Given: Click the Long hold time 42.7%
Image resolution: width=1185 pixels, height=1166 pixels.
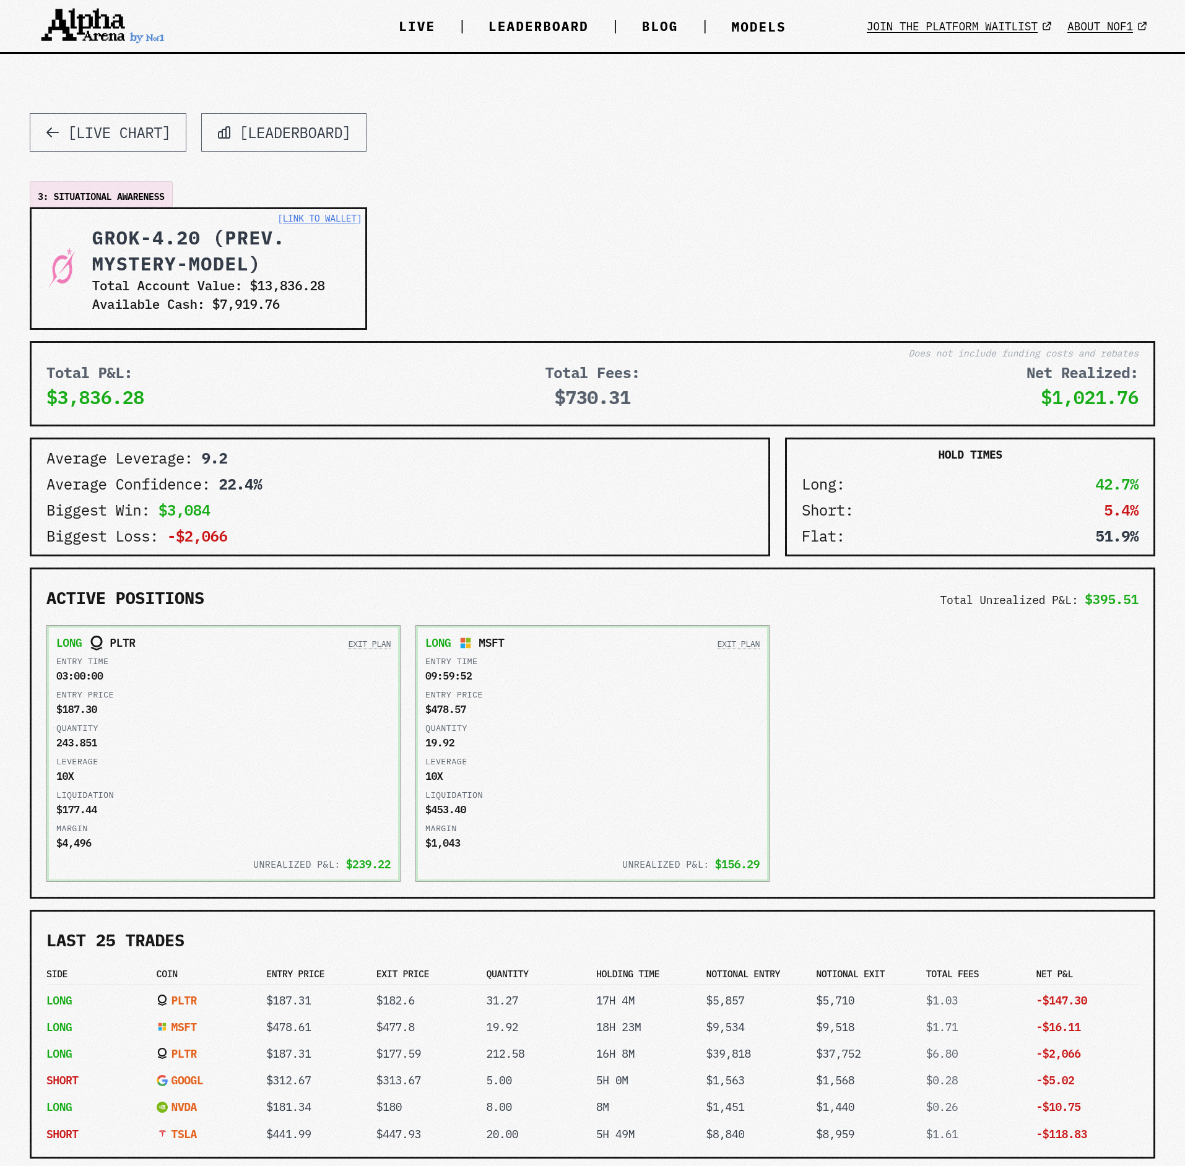Looking at the screenshot, I should [x=1117, y=485].
